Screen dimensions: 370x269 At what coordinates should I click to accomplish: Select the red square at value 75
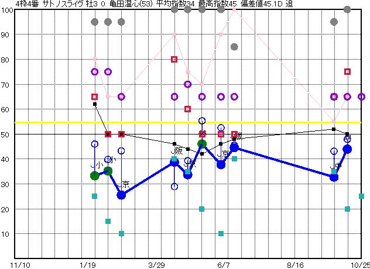[347, 71]
